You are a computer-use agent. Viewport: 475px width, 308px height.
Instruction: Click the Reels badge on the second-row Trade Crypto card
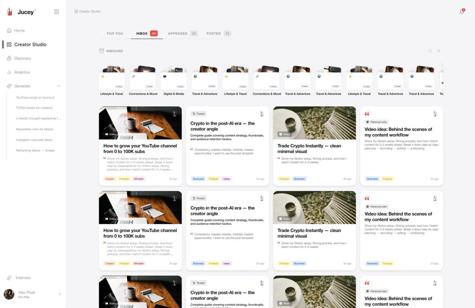(285, 219)
